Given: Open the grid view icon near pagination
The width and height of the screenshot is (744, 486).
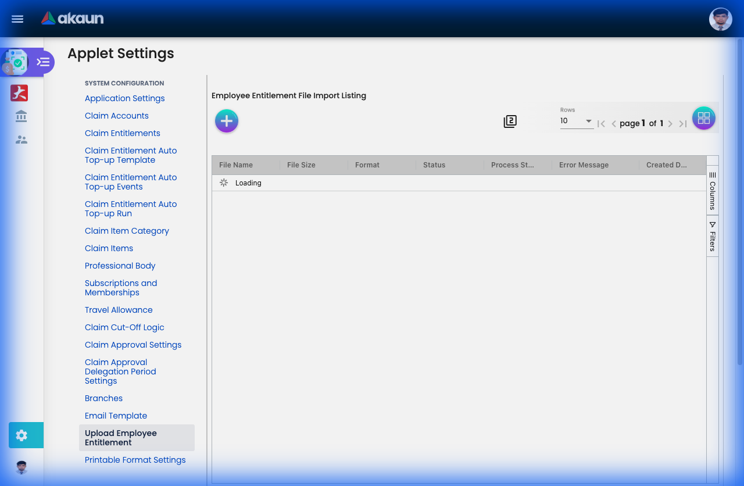Looking at the screenshot, I should (x=704, y=117).
